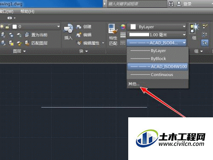
Task: Click the layer freeze icon in second row
Action: (x=11, y=35)
